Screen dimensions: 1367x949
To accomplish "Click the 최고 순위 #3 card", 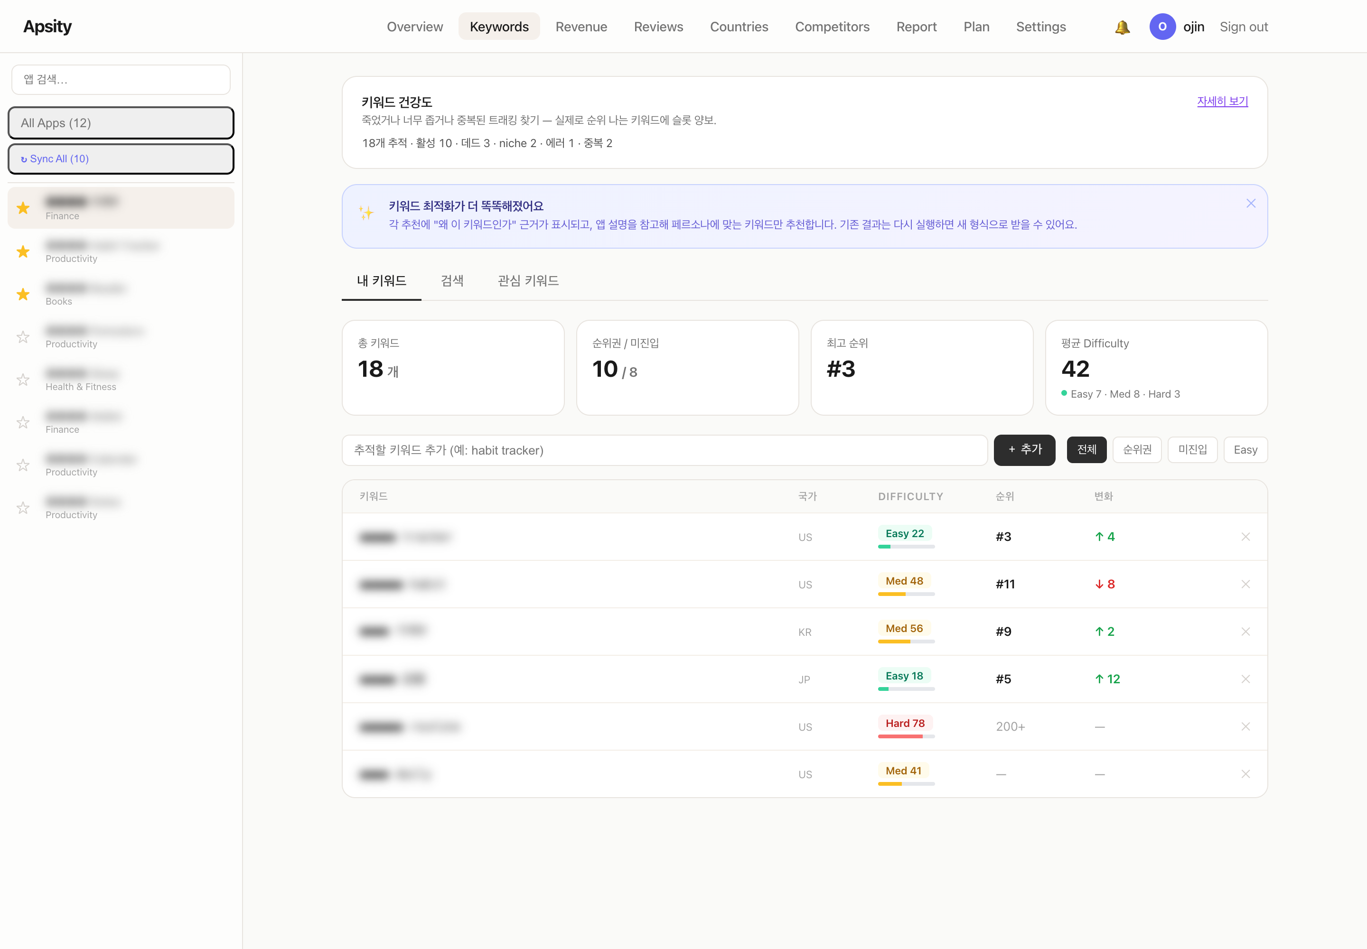I will point(921,367).
